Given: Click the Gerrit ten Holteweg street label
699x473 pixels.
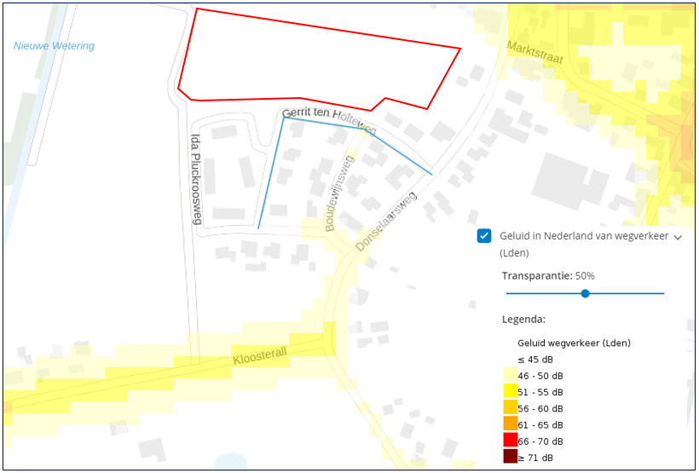Looking at the screenshot, I should [329, 119].
